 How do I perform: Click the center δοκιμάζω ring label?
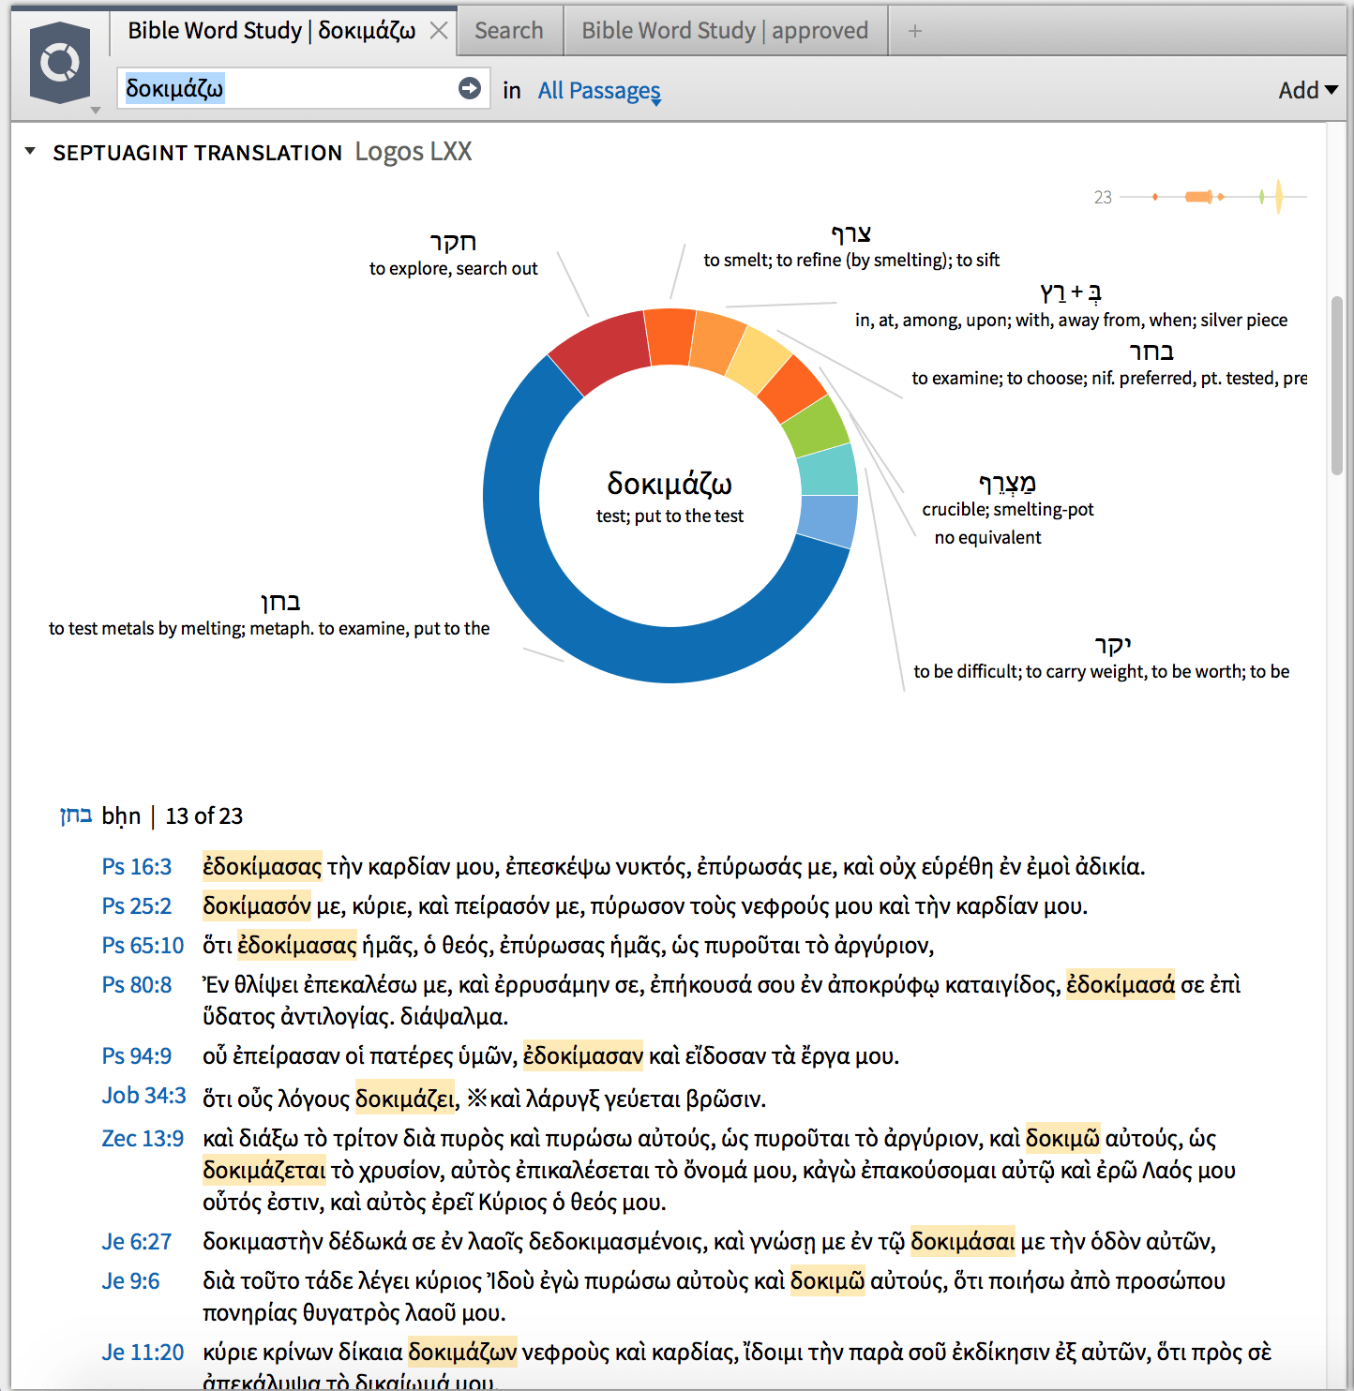pos(669,497)
